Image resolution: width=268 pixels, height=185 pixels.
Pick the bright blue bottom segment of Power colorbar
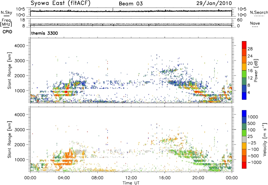pyautogui.click(x=244, y=96)
